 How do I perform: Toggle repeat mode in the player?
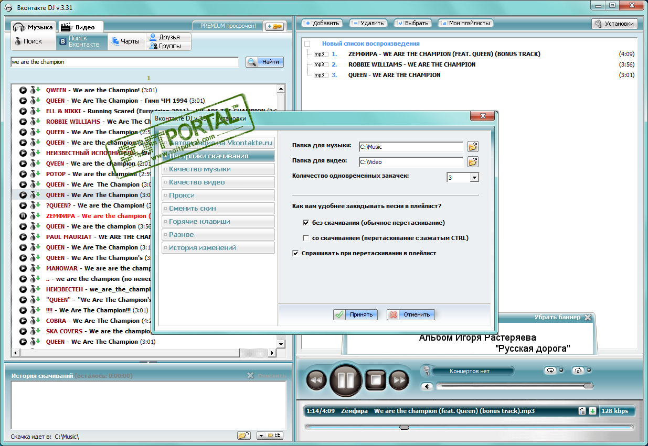[550, 371]
